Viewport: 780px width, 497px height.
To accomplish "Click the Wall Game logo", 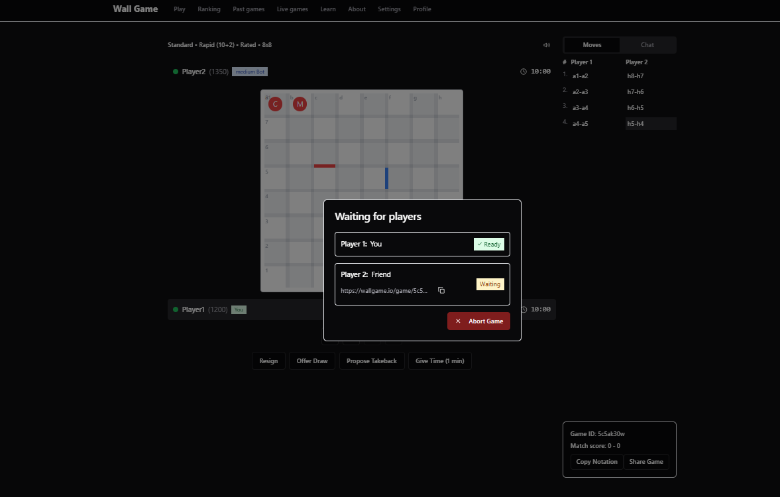I will click(x=135, y=9).
